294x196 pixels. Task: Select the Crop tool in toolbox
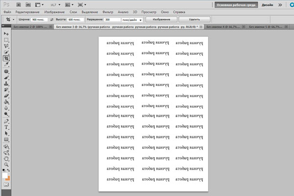(6, 58)
